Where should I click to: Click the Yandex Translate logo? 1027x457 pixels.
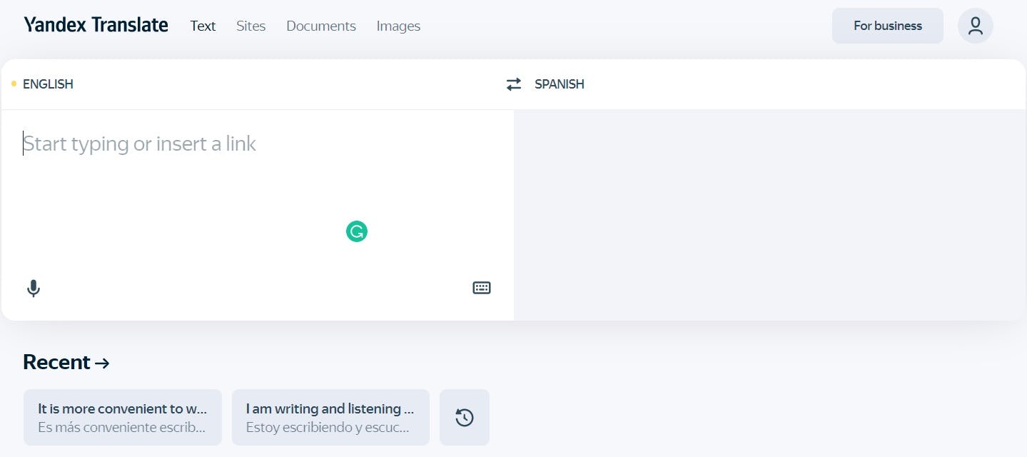(x=96, y=26)
